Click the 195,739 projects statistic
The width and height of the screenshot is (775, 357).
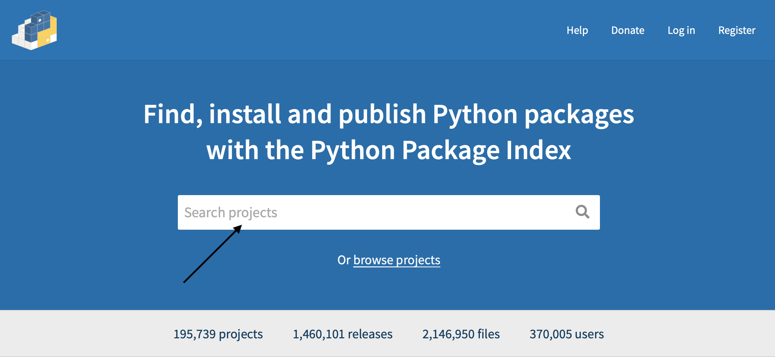pos(218,334)
